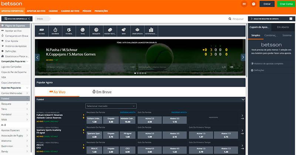Bet on Empate at 3.75 for Spartans match
This screenshot has height=155, width=296.
[x=111, y=135]
